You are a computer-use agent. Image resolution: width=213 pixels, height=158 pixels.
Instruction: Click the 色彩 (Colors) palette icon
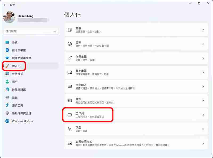tap(70, 44)
